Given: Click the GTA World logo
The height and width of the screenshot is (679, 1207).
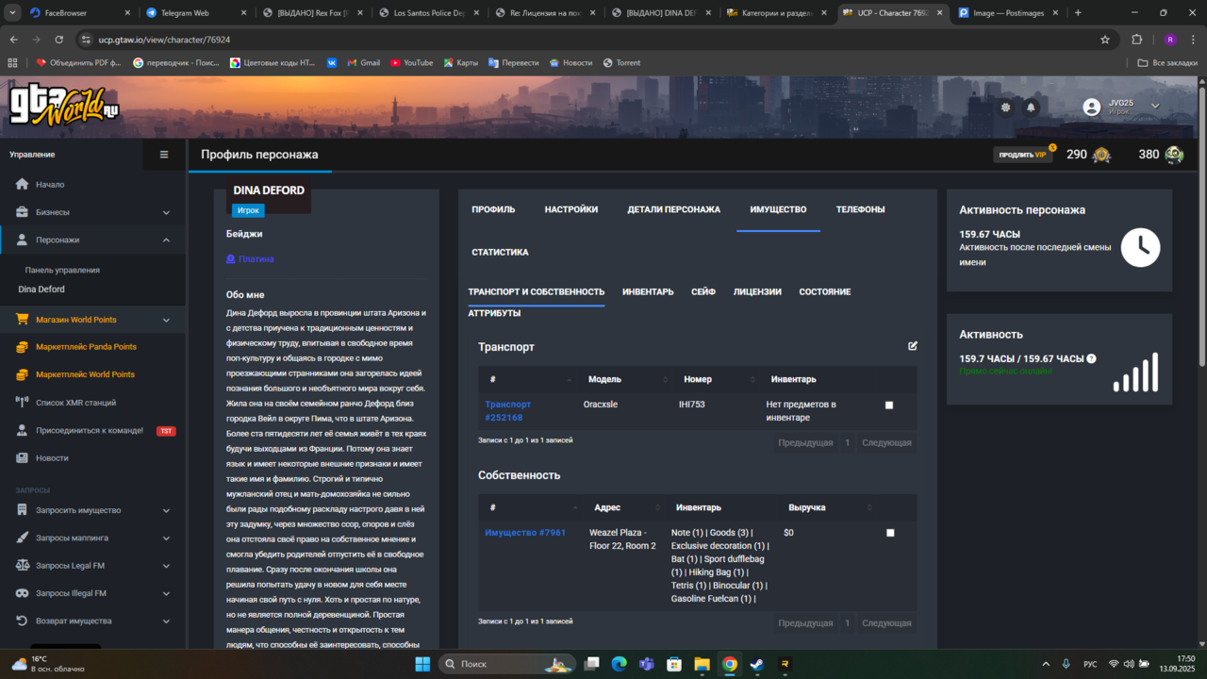Looking at the screenshot, I should (64, 105).
